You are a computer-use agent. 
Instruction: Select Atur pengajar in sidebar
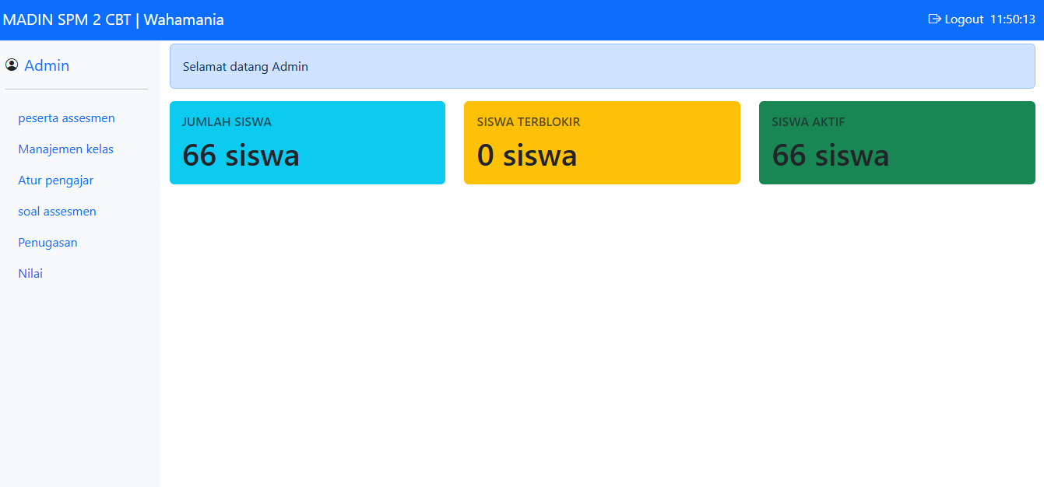click(55, 180)
